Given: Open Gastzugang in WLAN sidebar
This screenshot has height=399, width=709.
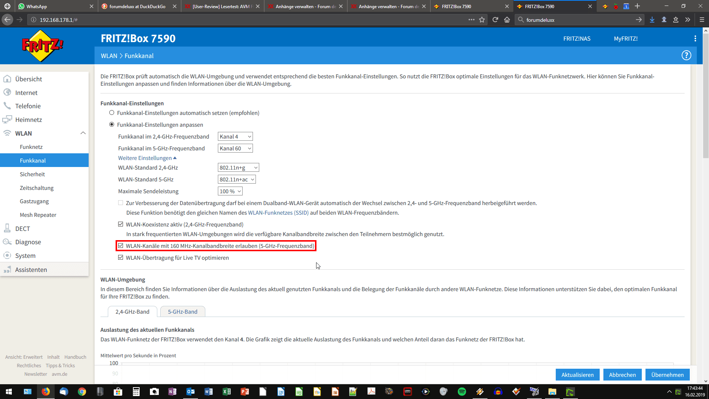Looking at the screenshot, I should point(34,201).
